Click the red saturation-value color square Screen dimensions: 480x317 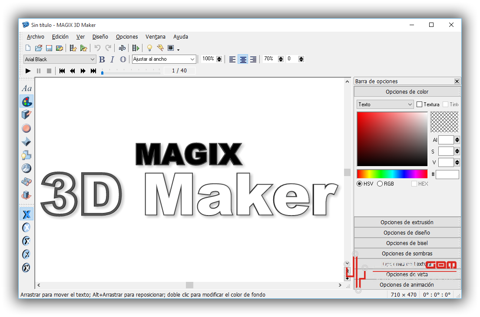(x=392, y=139)
